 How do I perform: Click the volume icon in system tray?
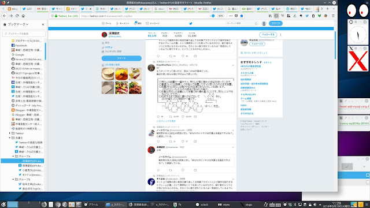tap(315, 205)
